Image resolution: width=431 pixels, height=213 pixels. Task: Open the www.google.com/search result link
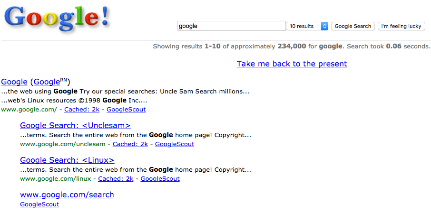pos(67,195)
